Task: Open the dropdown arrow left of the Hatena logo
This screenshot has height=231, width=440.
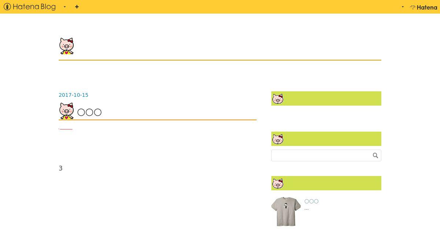Action: tap(403, 7)
